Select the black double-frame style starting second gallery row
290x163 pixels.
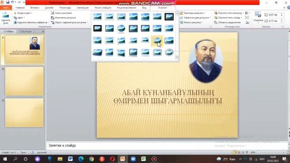click(97, 29)
